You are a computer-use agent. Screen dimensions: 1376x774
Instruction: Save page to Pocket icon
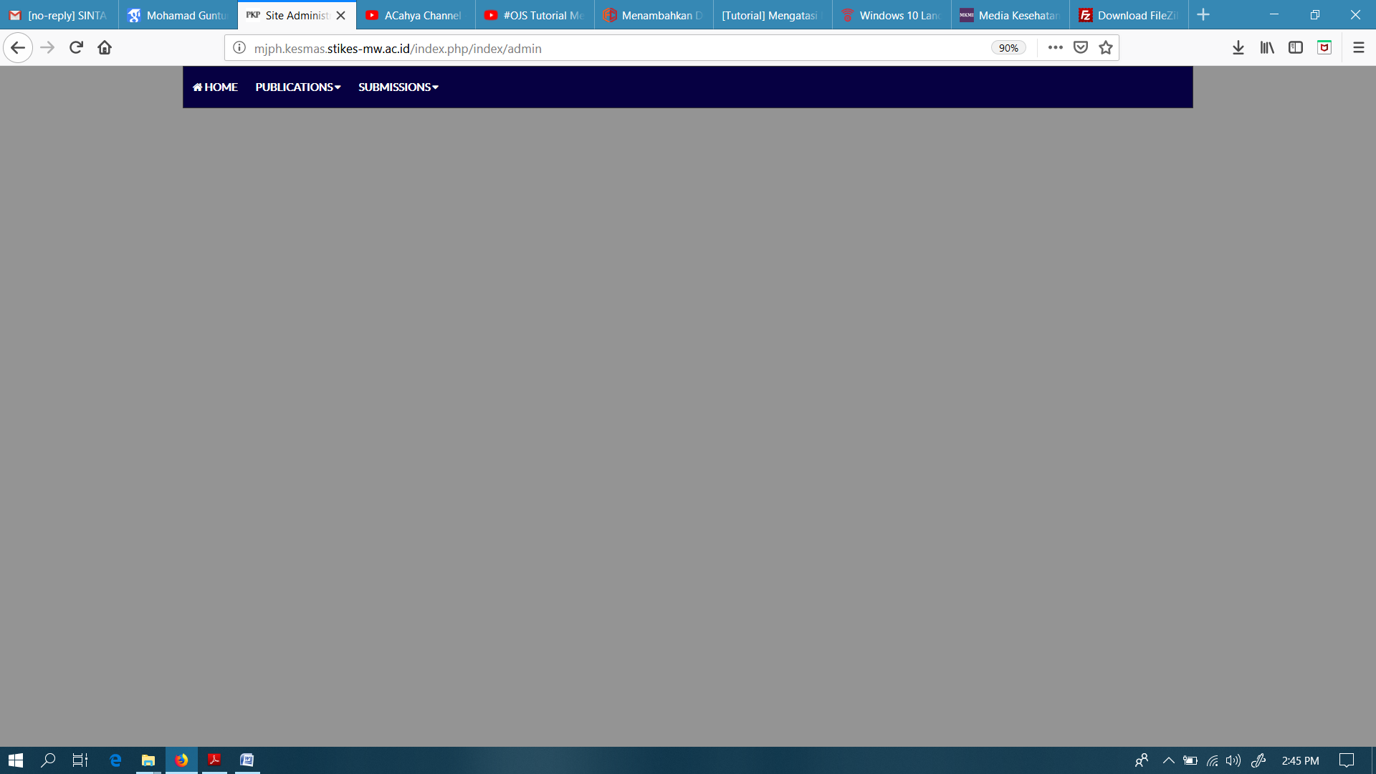tap(1081, 48)
